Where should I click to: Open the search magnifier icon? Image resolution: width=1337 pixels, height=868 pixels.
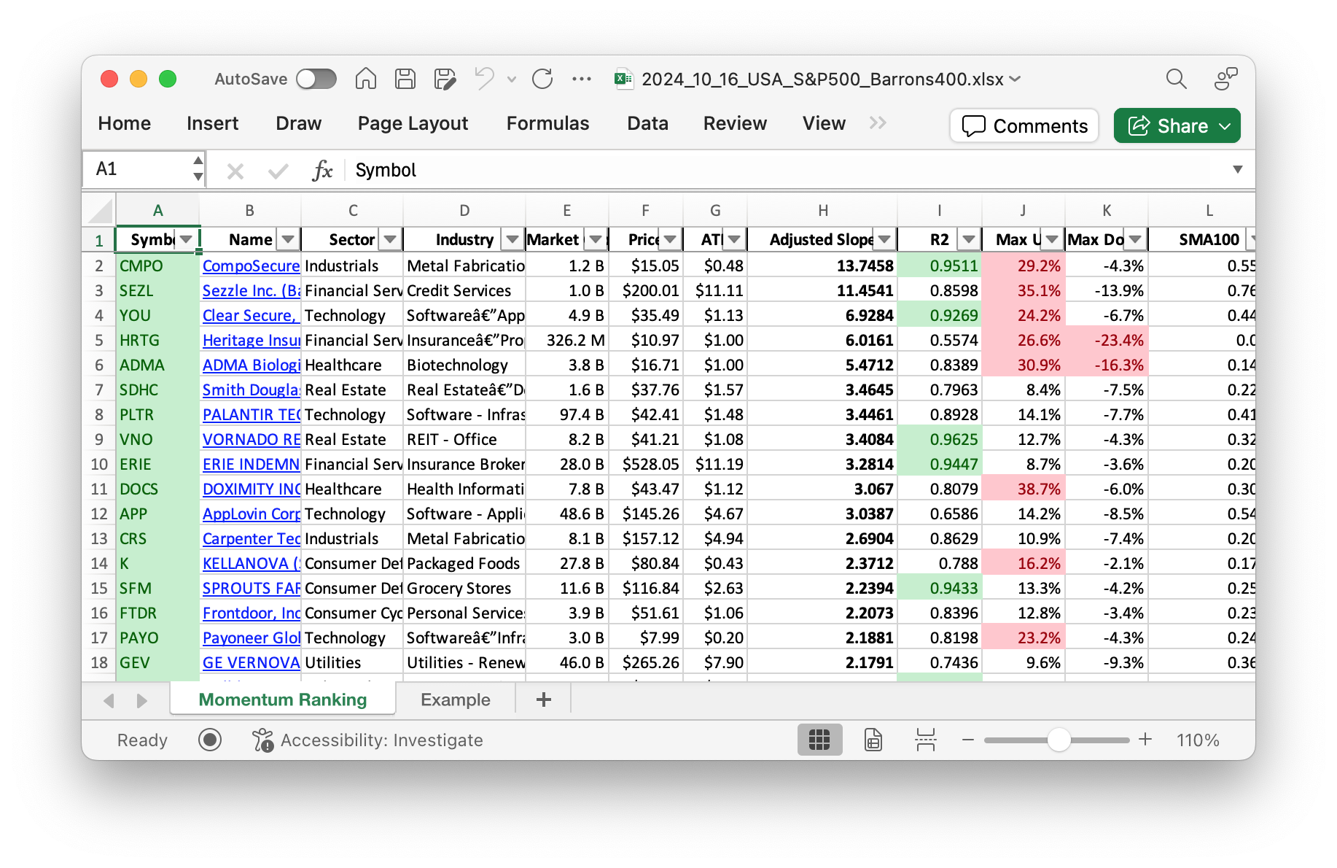pos(1176,79)
